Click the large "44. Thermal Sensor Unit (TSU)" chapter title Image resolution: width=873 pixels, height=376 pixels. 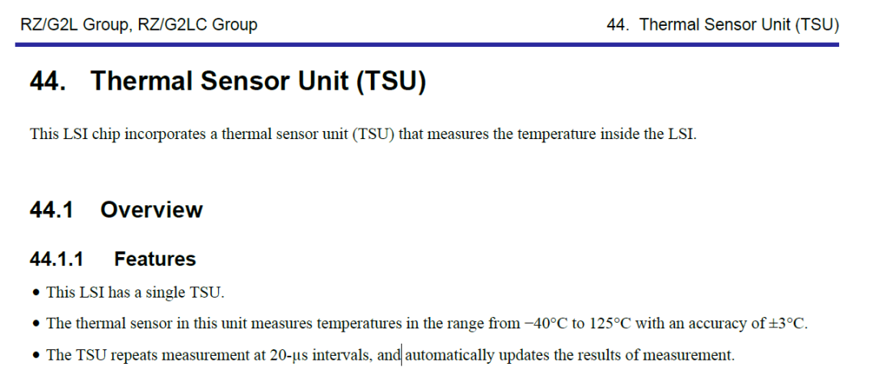point(227,82)
